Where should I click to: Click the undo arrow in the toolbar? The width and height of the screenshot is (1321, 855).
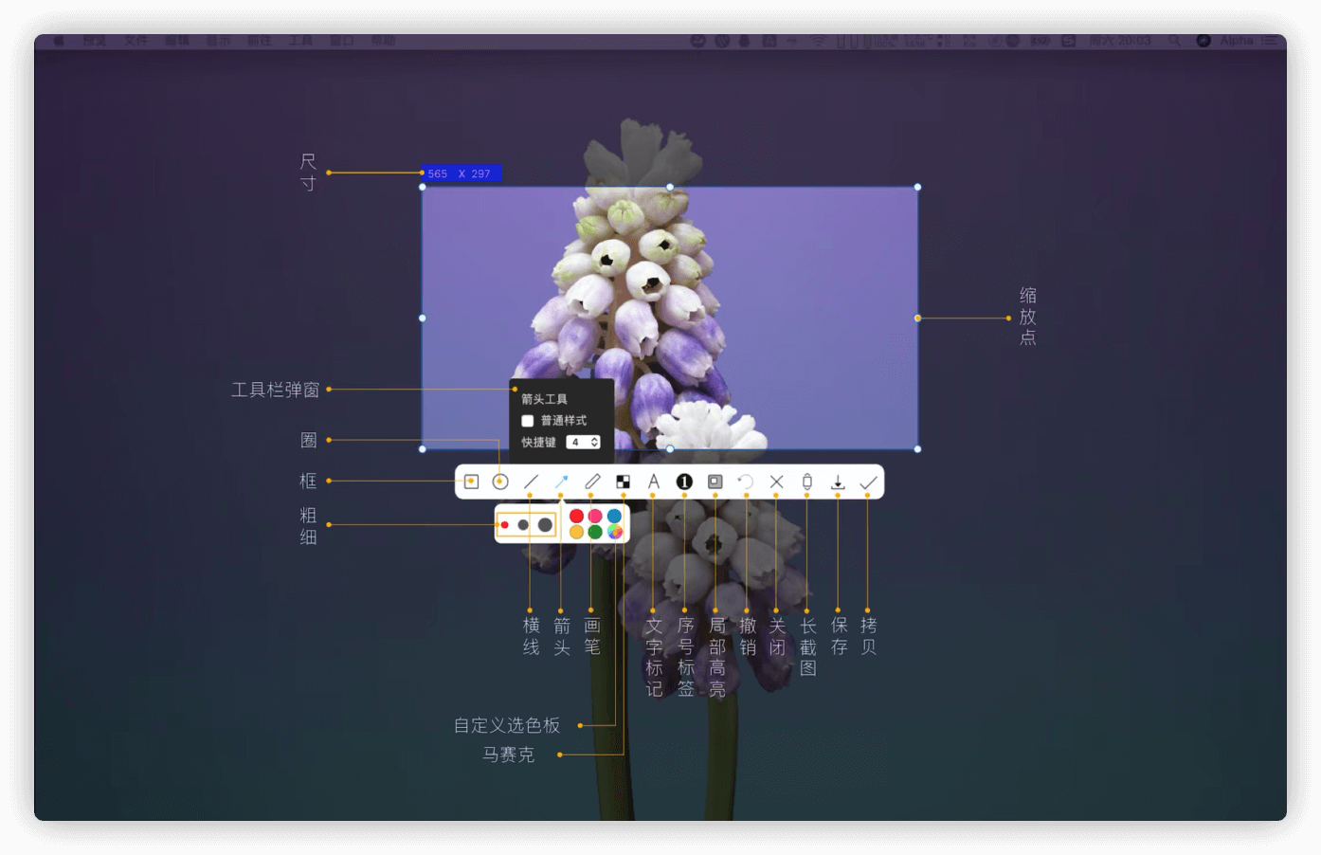tap(746, 482)
